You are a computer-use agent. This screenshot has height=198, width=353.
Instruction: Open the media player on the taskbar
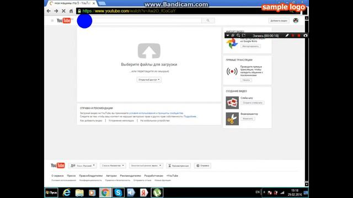tap(92, 193)
